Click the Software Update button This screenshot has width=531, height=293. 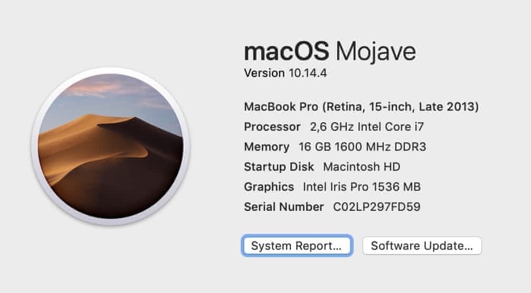[422, 246]
